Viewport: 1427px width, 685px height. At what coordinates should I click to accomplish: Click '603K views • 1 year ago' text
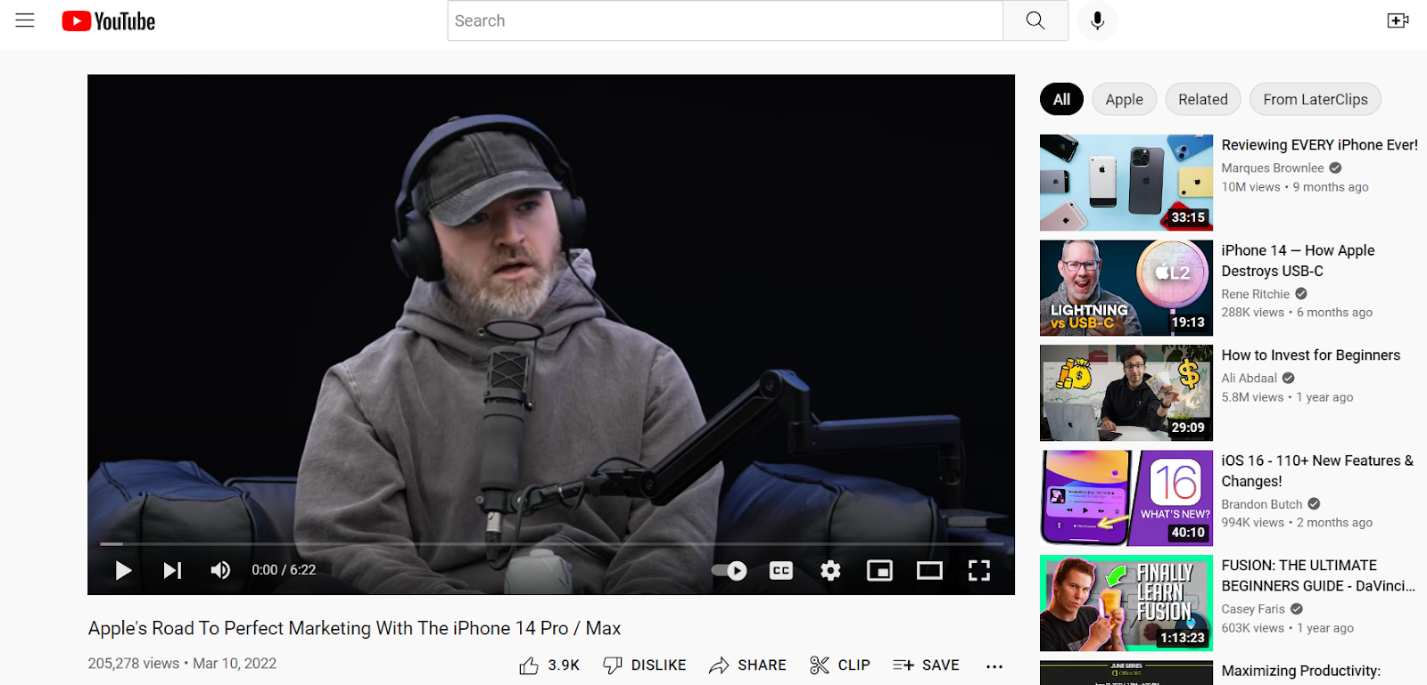point(1288,628)
